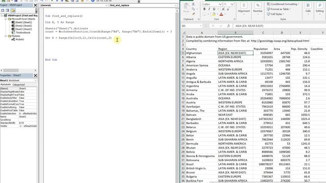Screen dimensions: 326x183
Task: Click the Insert Function fx icon
Action: pyautogui.click(x=228, y=26)
